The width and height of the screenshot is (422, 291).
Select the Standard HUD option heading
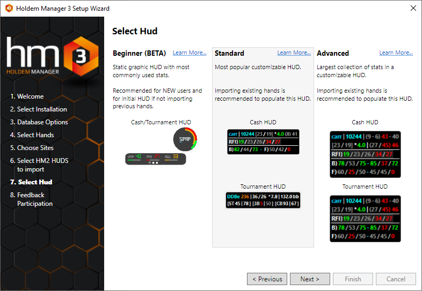point(229,53)
